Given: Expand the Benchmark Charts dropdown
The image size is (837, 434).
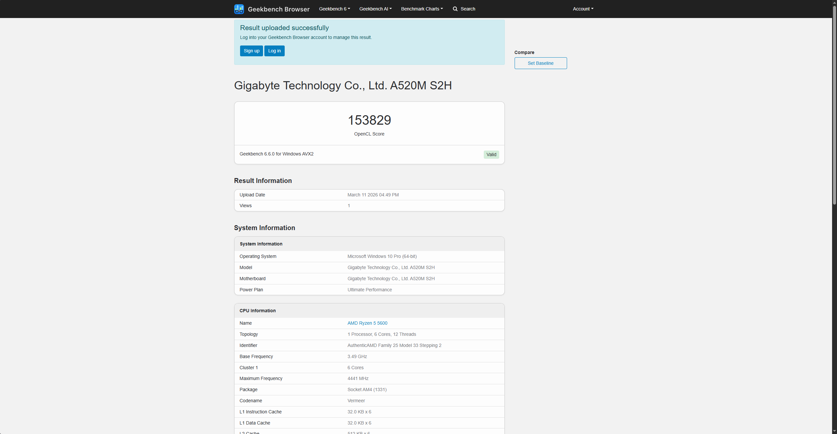Looking at the screenshot, I should click(421, 9).
